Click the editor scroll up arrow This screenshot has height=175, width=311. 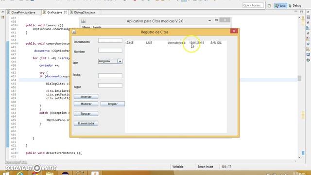click(x=299, y=18)
